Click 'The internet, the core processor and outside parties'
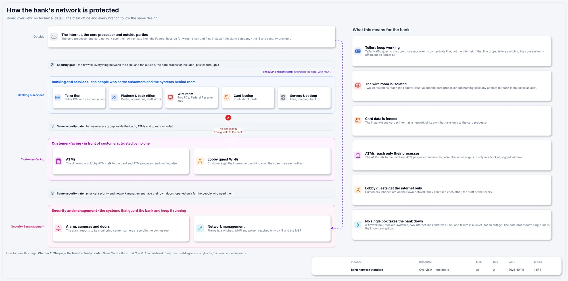The width and height of the screenshot is (568, 281). click(x=105, y=35)
